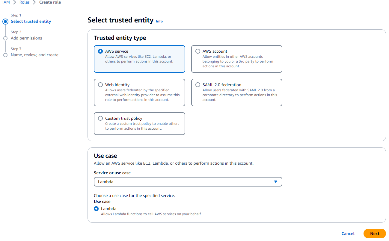Select the AWS service radio button
Screen dimensions: 389x241
100,51
